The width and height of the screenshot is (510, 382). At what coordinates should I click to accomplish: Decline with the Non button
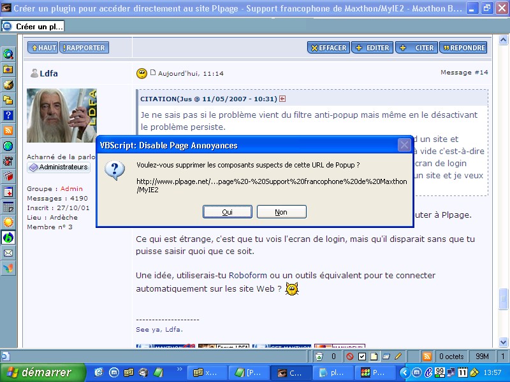click(281, 212)
